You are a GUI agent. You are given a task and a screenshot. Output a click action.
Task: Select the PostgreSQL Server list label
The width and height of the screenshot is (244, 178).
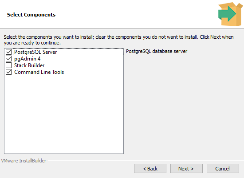coord(35,52)
